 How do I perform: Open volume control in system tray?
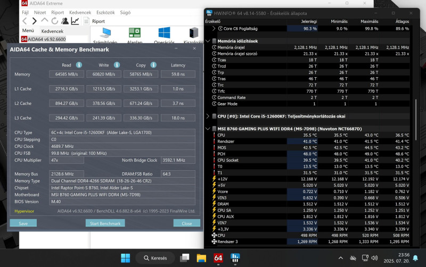pos(374,258)
